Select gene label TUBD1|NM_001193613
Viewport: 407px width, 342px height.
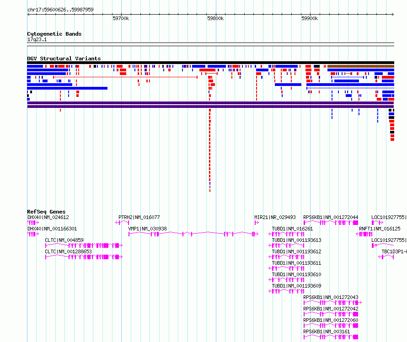[x=296, y=240]
